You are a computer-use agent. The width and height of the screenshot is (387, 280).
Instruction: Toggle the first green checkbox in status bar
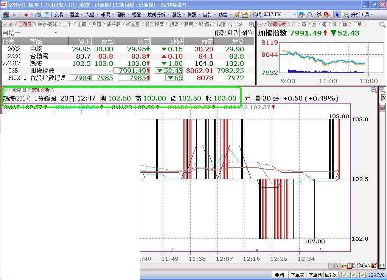pos(344,275)
